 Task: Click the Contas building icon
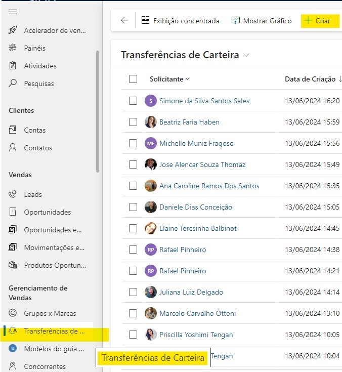[x=13, y=130]
